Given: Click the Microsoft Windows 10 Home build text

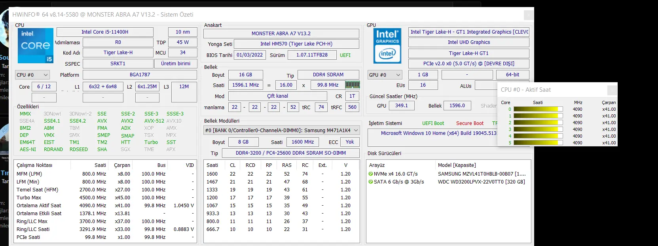Looking at the screenshot, I should coord(439,133).
